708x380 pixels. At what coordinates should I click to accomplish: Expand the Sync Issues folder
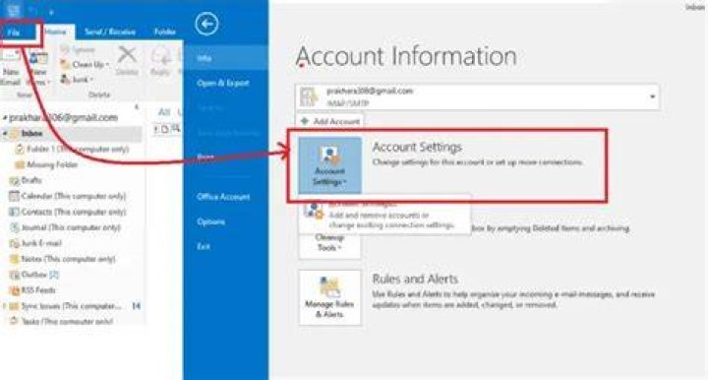[x=5, y=306]
